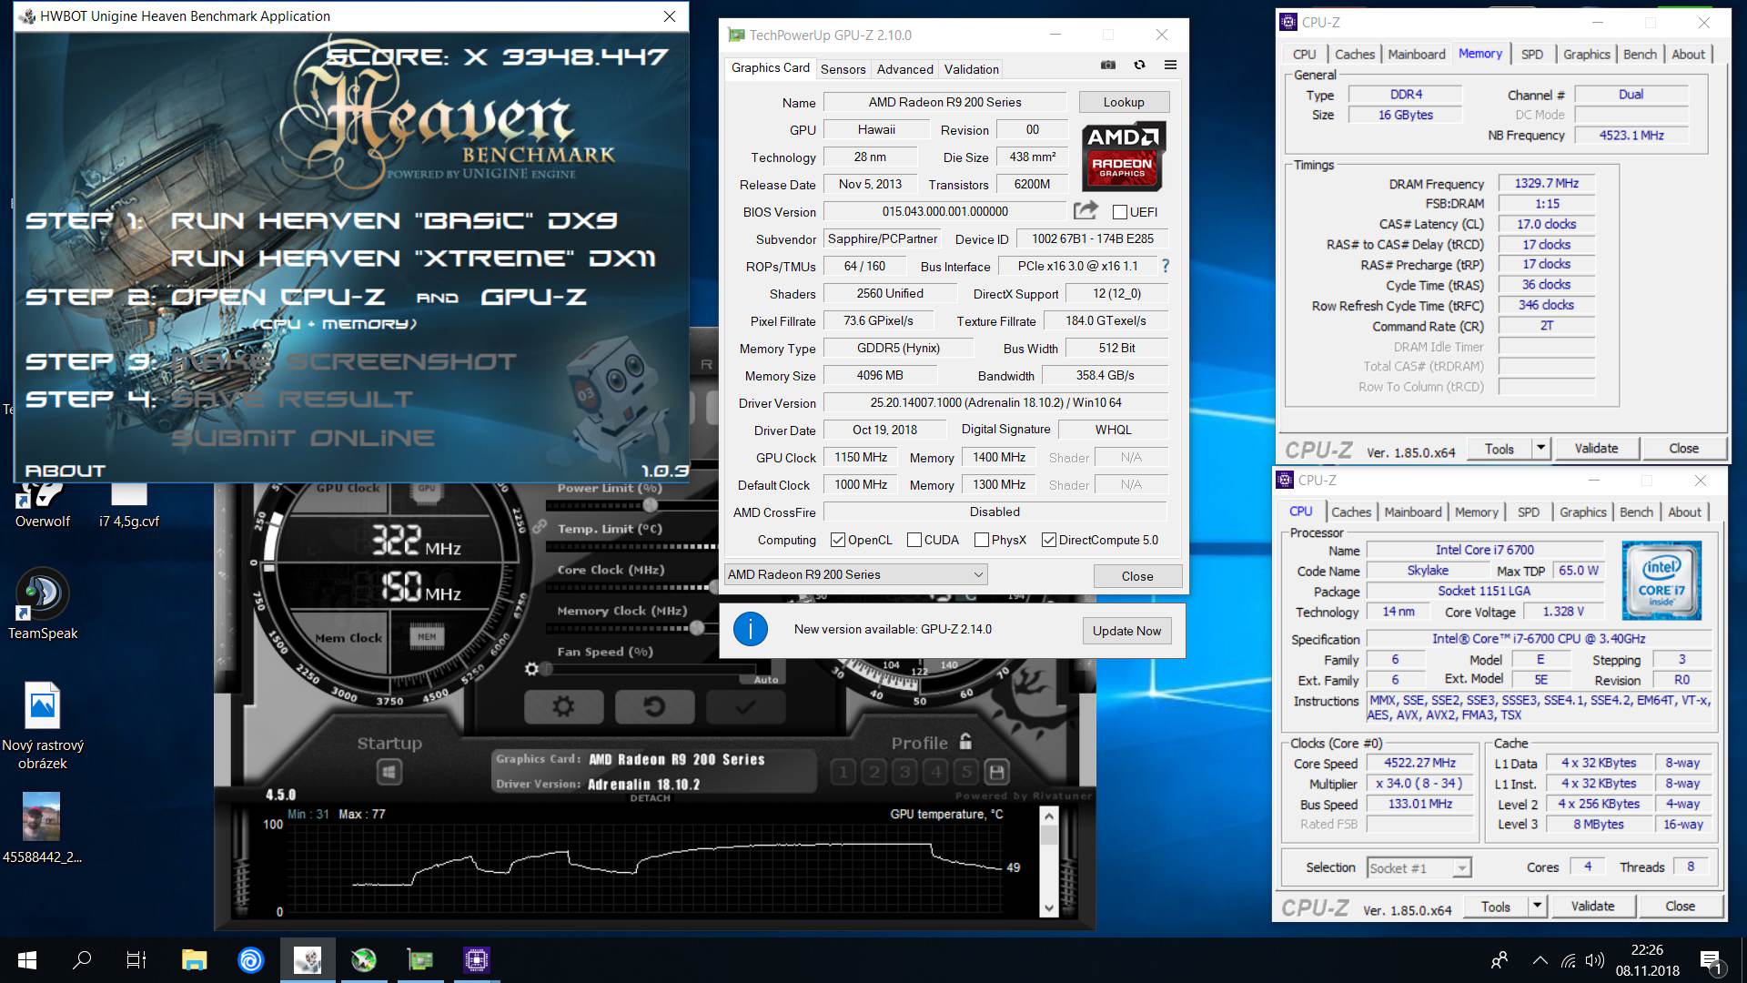Open File Explorer from the taskbar

coord(194,960)
